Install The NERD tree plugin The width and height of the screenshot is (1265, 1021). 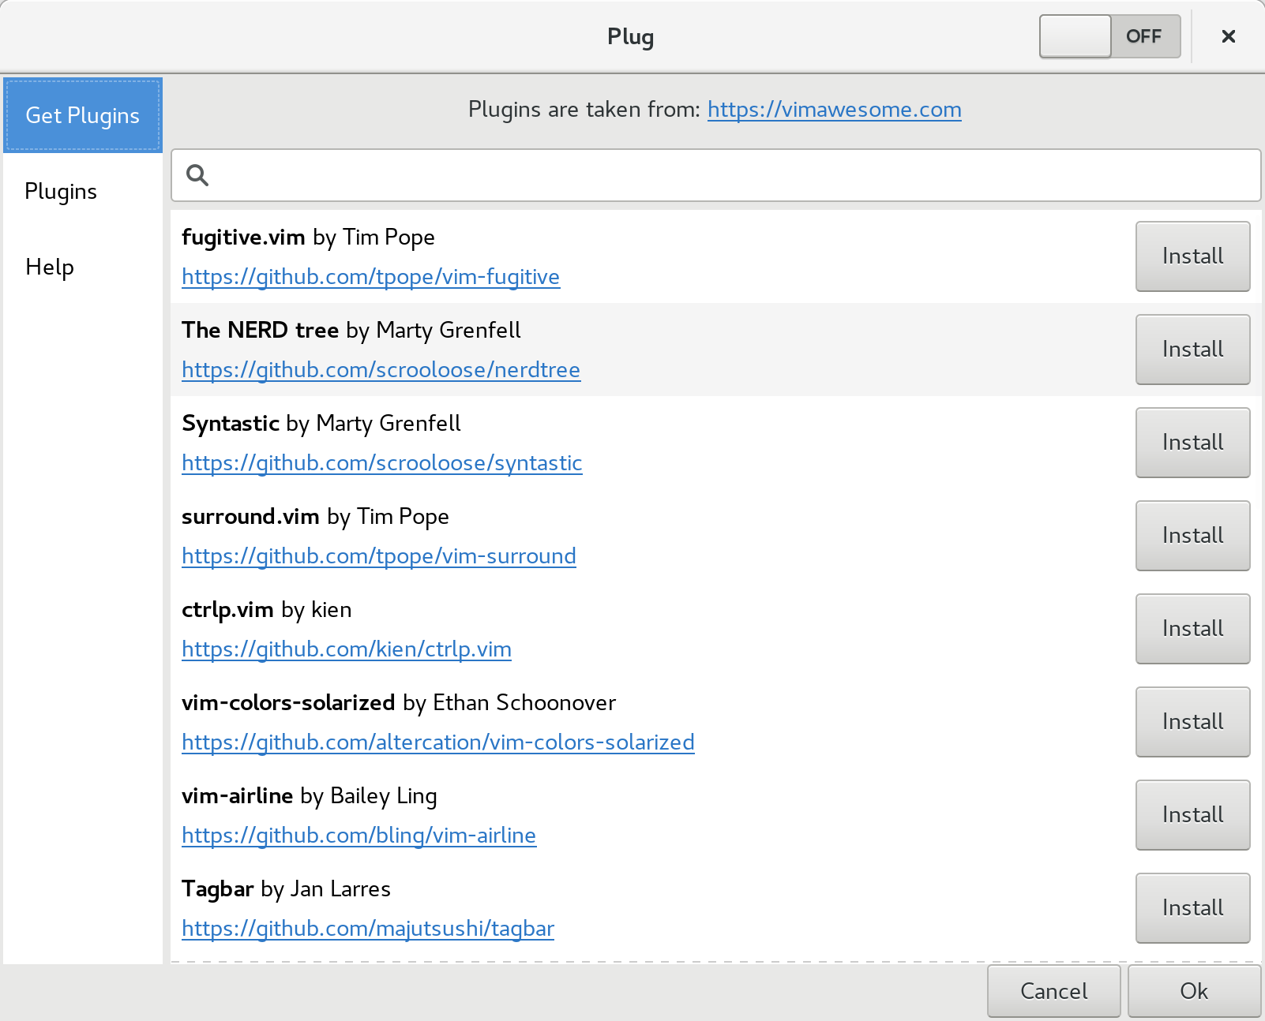[x=1192, y=350]
